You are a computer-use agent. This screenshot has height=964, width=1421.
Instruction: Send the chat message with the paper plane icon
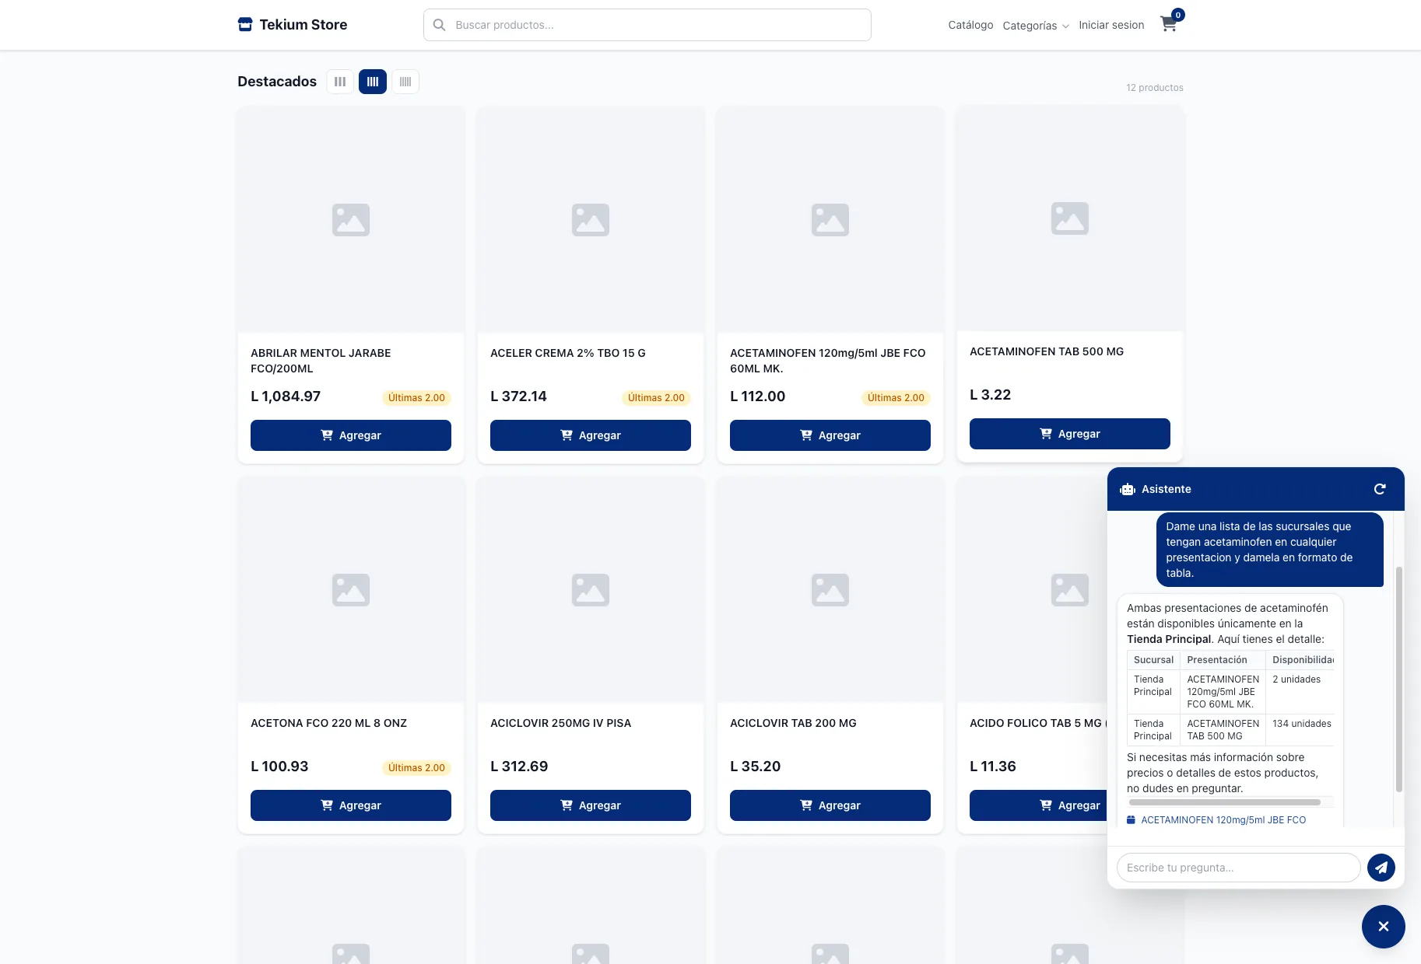click(x=1381, y=868)
